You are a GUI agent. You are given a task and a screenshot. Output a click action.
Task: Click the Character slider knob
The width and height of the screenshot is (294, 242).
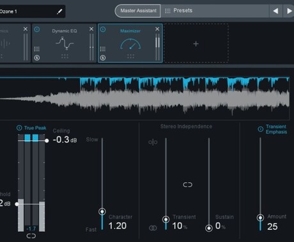coord(102,211)
